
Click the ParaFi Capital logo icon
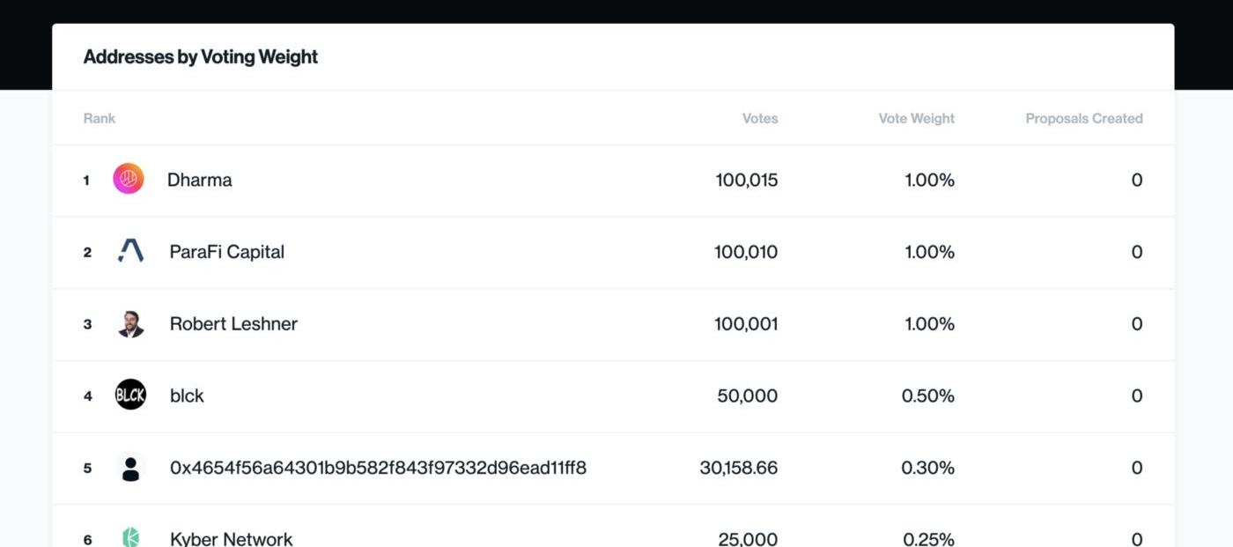point(130,252)
